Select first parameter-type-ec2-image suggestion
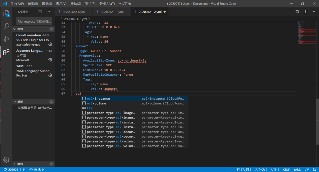319x172 pixels. pyautogui.click(x=135, y=113)
